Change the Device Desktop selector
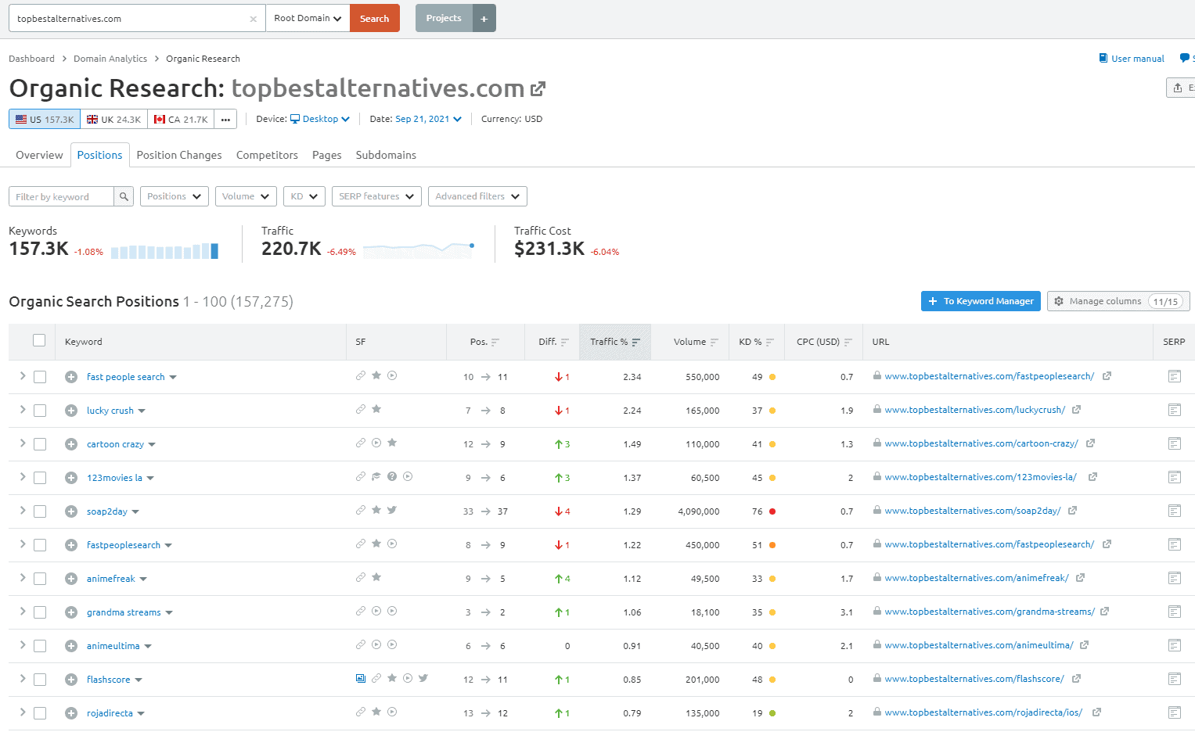The height and width of the screenshot is (732, 1195). pyautogui.click(x=320, y=119)
